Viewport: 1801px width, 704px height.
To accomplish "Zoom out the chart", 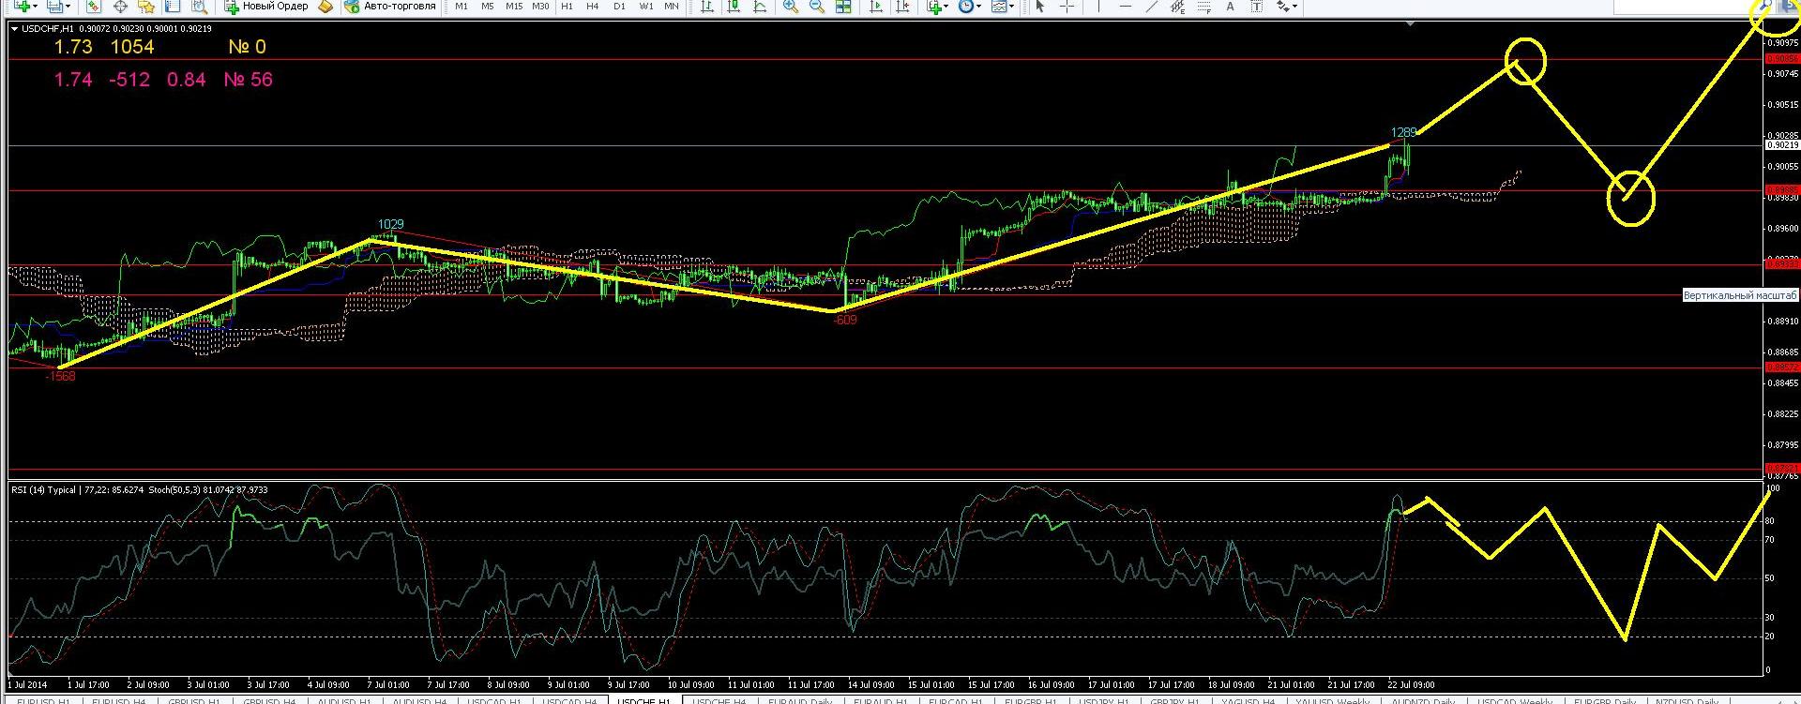I will 817,7.
